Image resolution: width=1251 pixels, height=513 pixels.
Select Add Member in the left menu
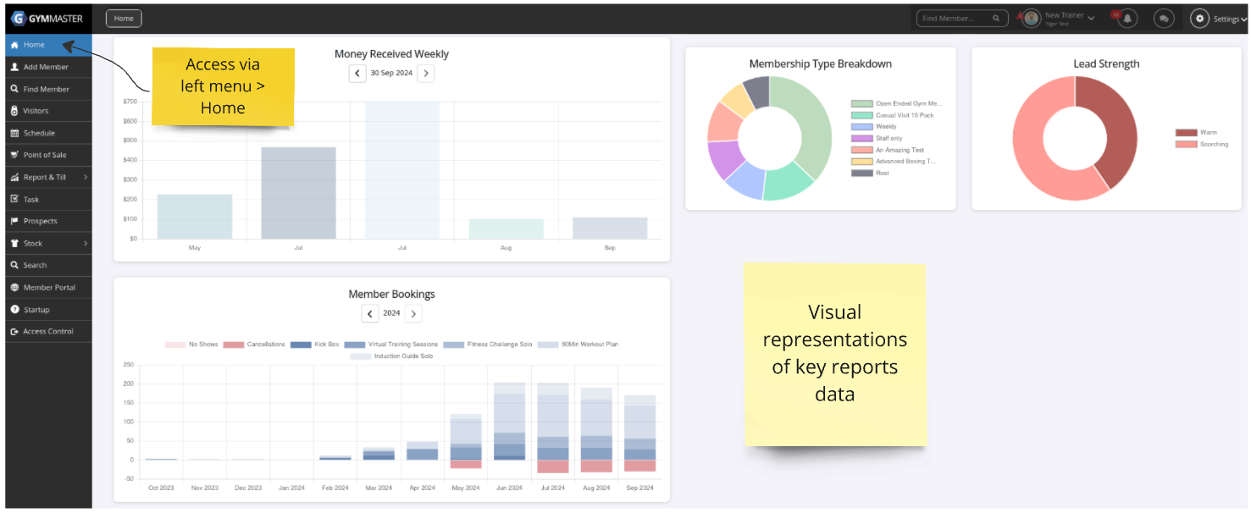pyautogui.click(x=46, y=67)
